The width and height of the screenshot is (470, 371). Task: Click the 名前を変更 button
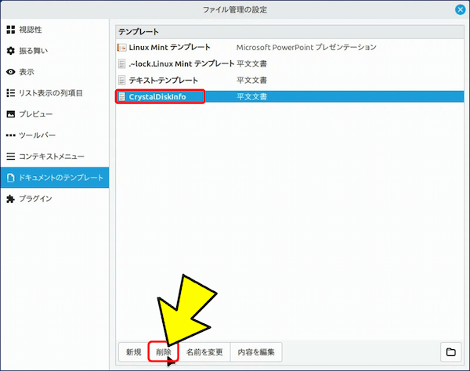pos(204,352)
